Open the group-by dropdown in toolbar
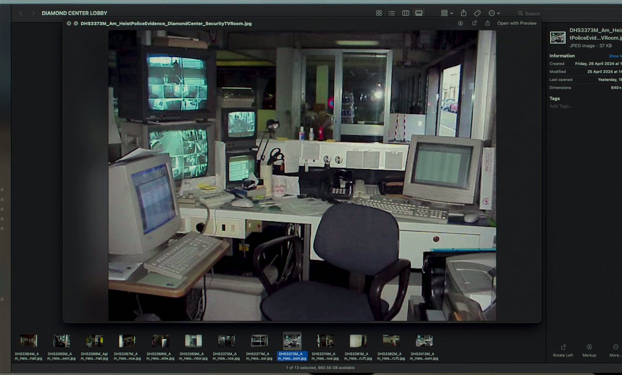 coord(447,13)
